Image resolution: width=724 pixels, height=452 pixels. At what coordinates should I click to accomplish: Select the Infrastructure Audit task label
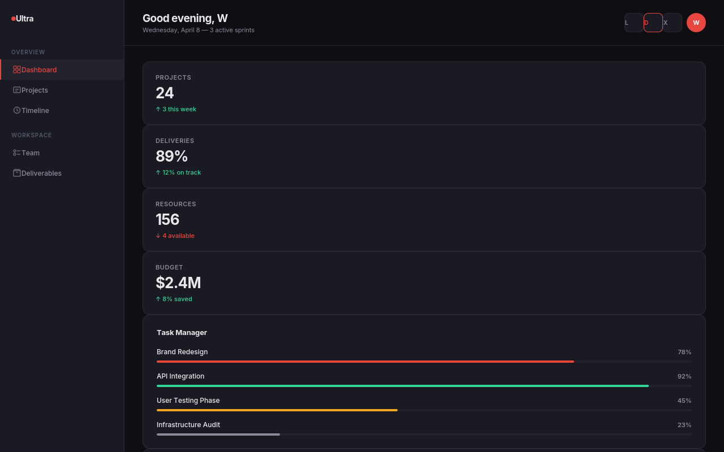point(188,425)
